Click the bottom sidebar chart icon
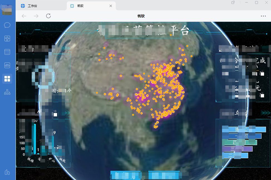The width and height of the screenshot is (271, 180). point(7,172)
